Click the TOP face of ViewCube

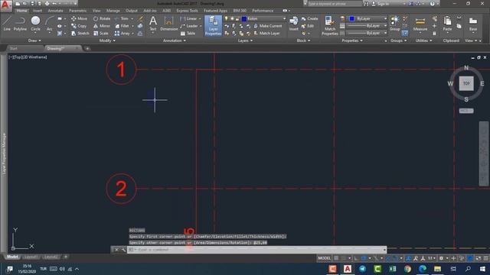pos(466,83)
